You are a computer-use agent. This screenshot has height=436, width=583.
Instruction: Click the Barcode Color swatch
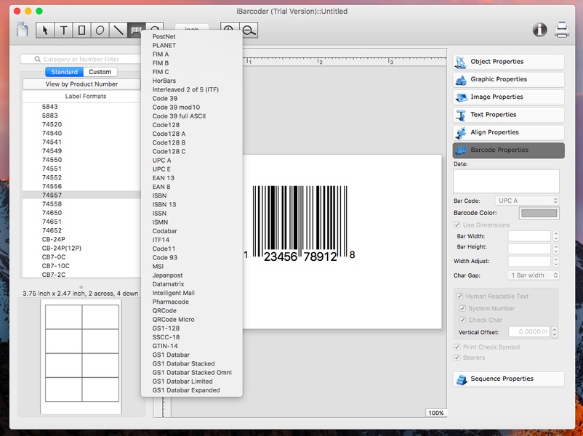[x=538, y=213]
